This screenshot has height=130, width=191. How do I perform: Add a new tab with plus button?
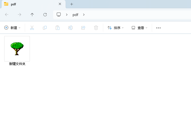[x=71, y=4]
